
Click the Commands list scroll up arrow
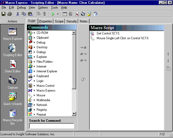click(x=74, y=33)
